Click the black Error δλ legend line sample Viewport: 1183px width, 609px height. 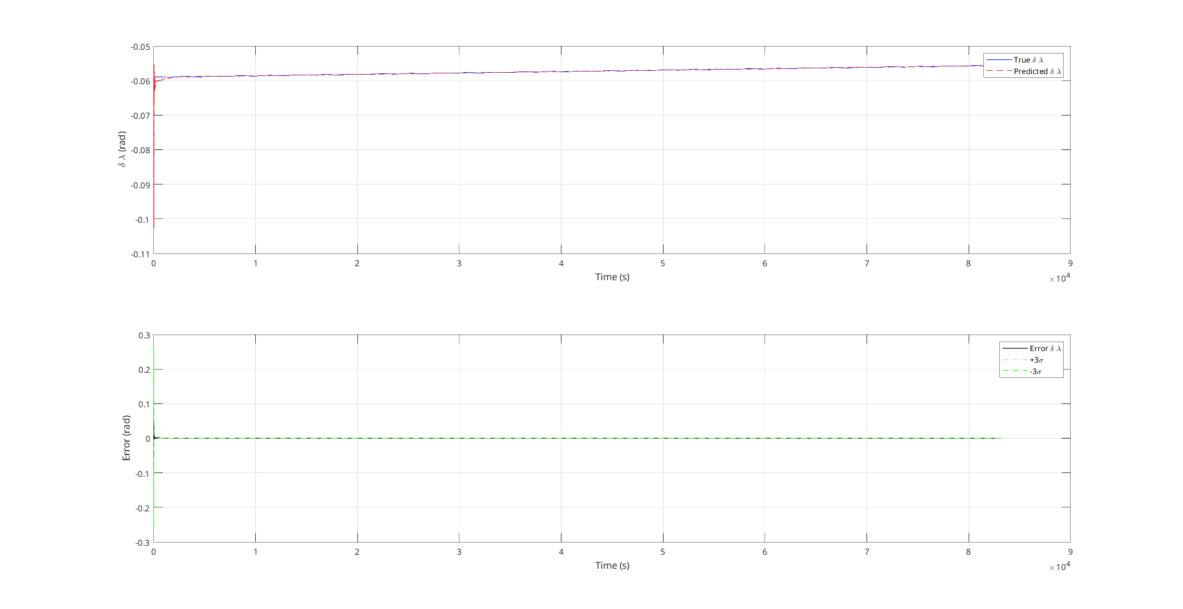[1015, 349]
